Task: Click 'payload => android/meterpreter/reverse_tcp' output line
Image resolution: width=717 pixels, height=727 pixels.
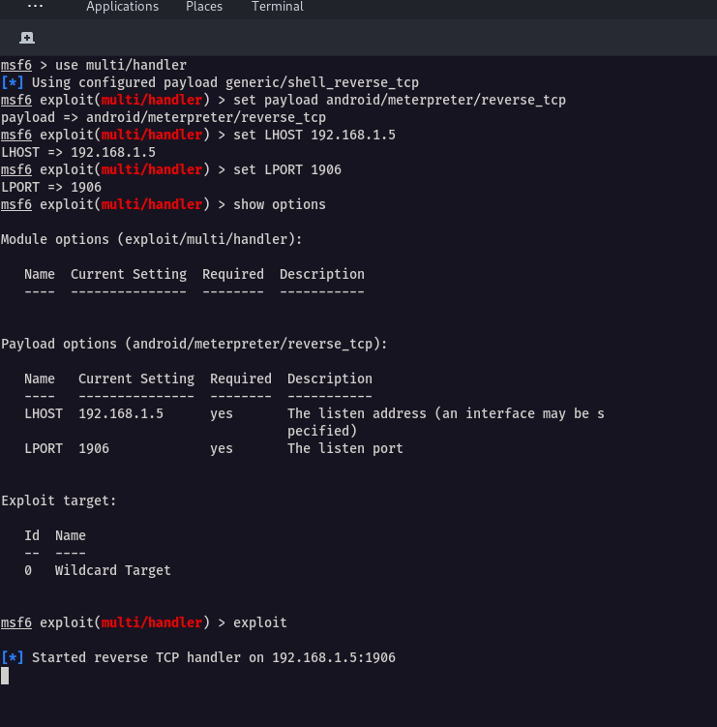Action: tap(164, 117)
